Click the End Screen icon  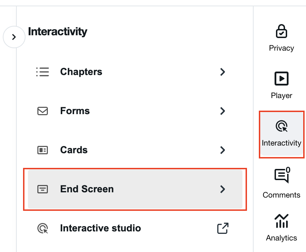click(x=42, y=189)
